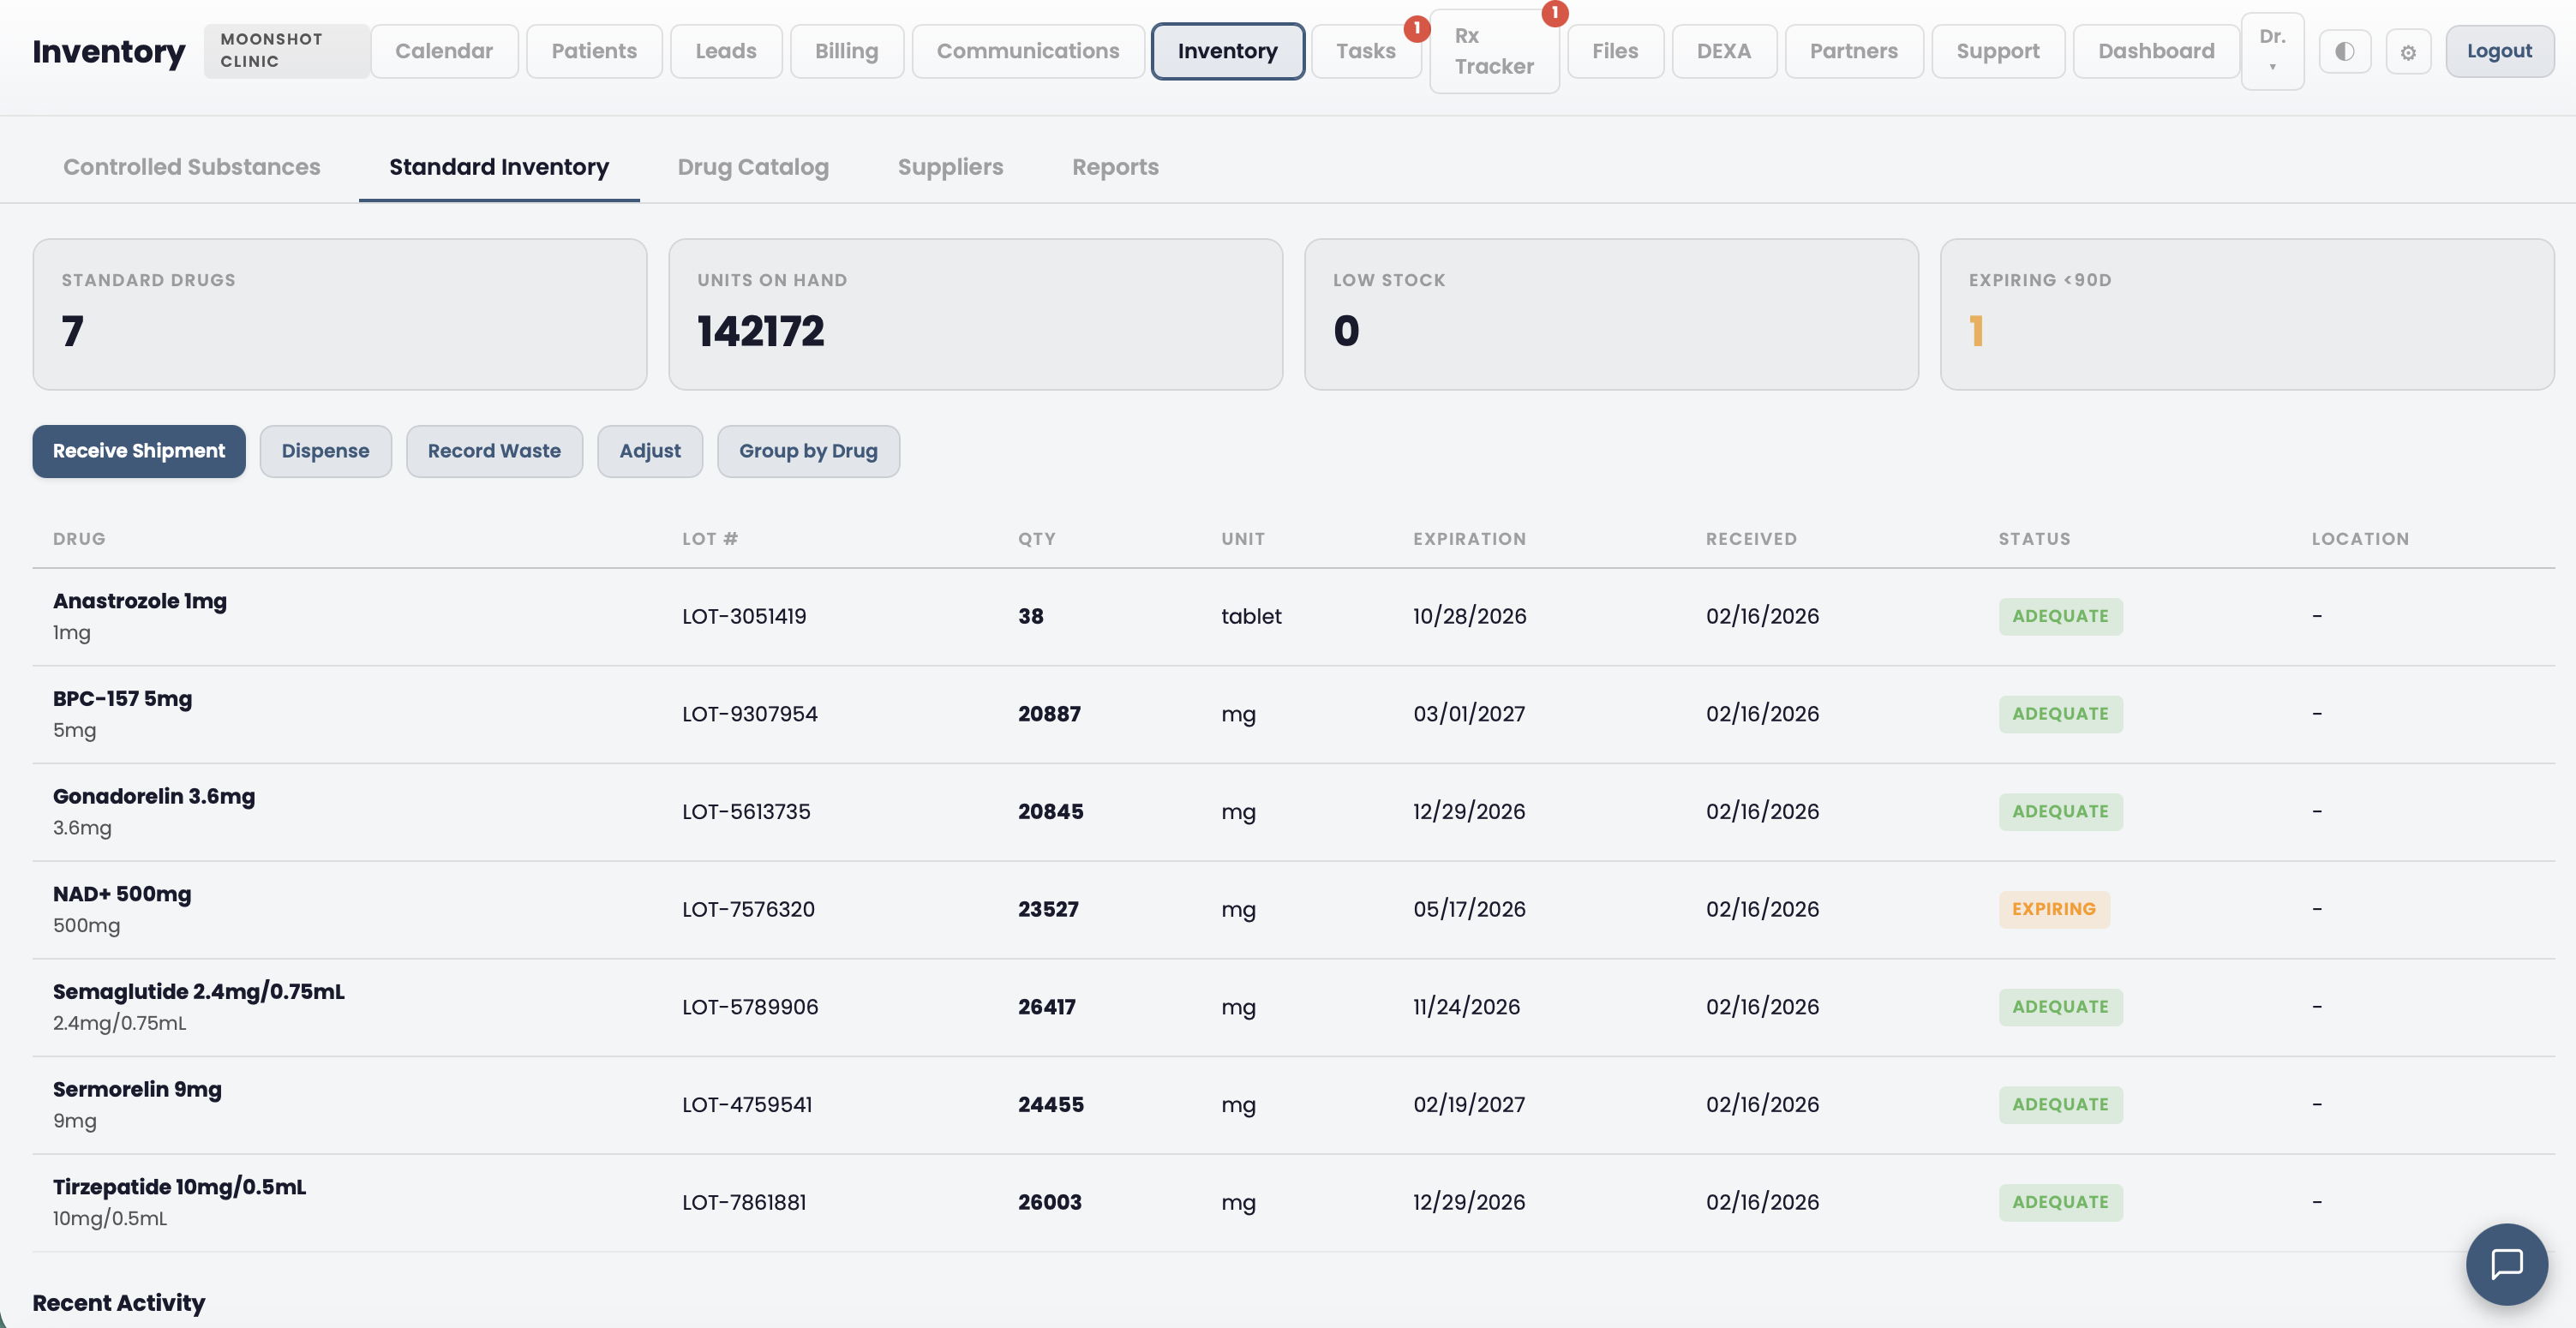
Task: Open the Drug Catalog tab
Action: (753, 167)
